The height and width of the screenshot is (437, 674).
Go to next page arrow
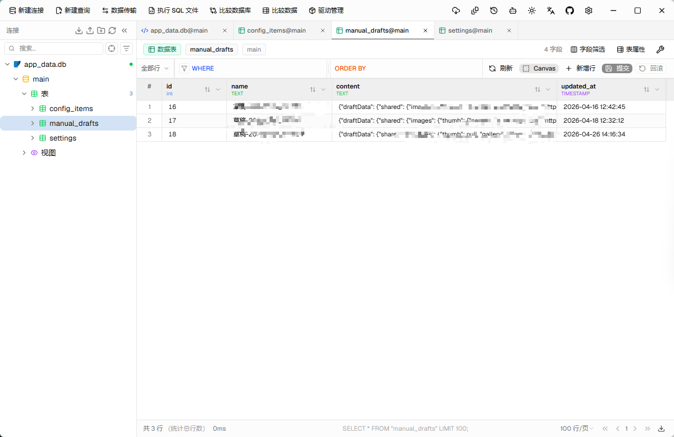635,429
